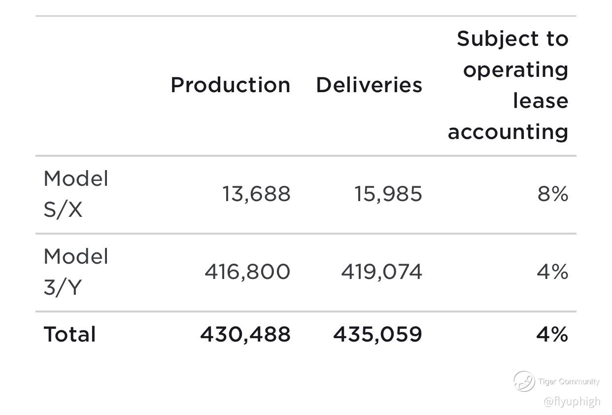Click the word accounting in header

click(508, 132)
